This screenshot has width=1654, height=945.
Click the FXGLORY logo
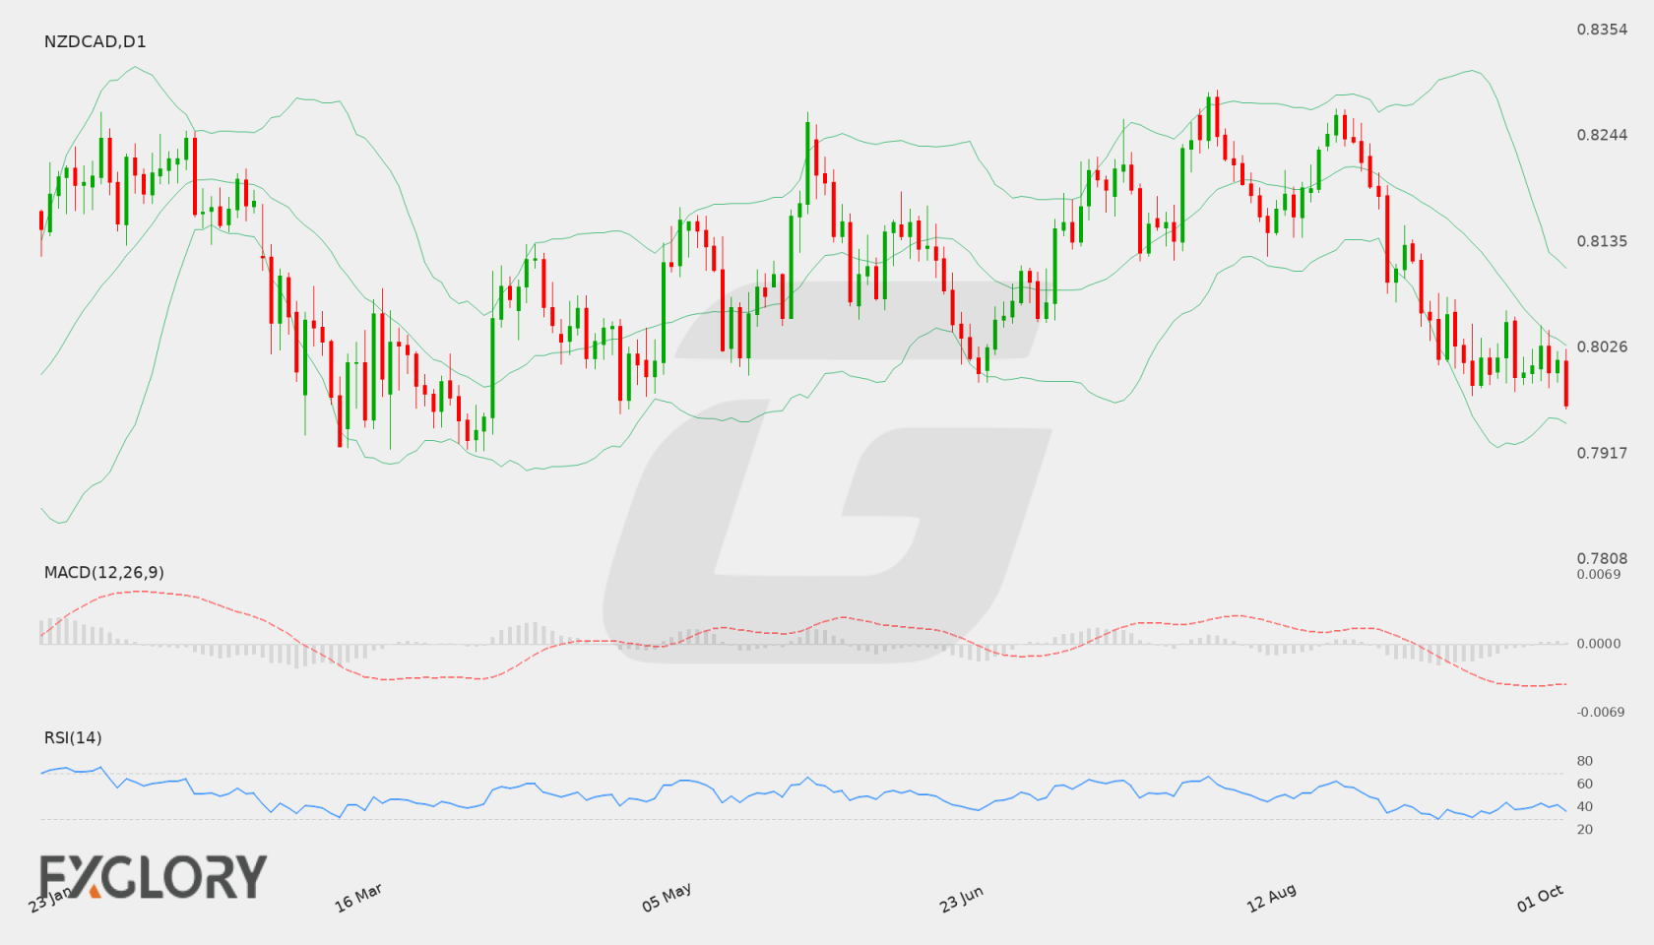154,876
